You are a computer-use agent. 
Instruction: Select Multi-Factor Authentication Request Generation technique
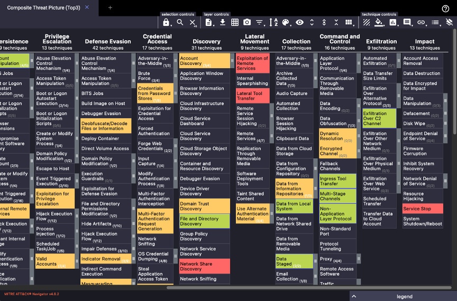click(x=155, y=221)
